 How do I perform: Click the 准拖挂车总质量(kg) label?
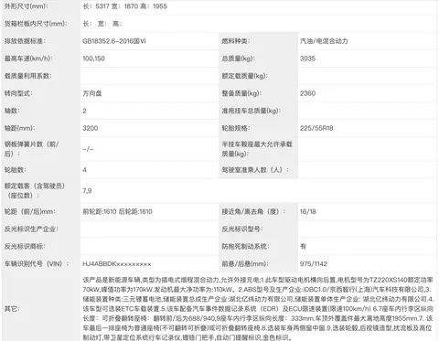[252, 111]
